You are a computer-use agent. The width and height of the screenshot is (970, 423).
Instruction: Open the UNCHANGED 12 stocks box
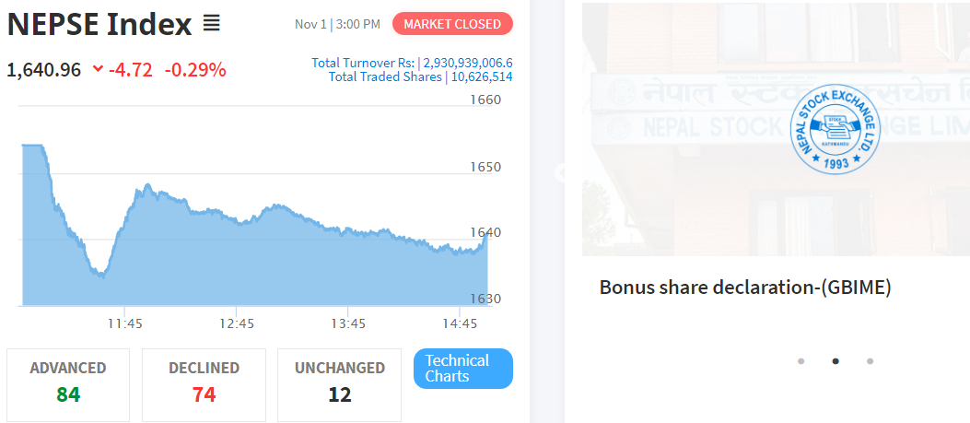pos(340,384)
